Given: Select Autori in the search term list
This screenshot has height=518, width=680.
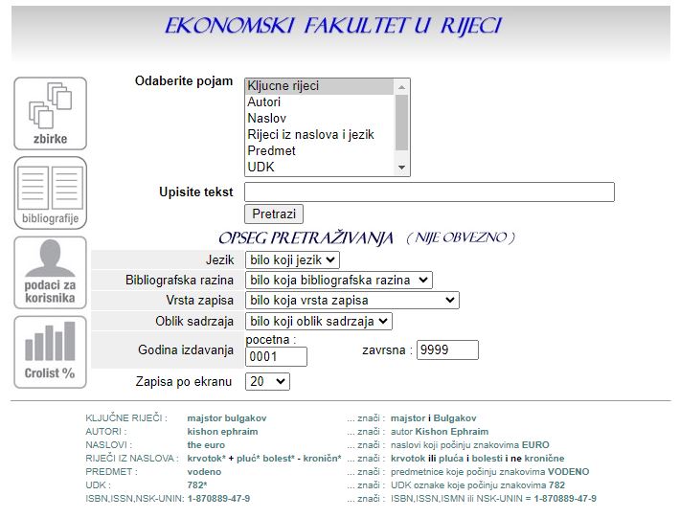Looking at the screenshot, I should click(x=320, y=102).
